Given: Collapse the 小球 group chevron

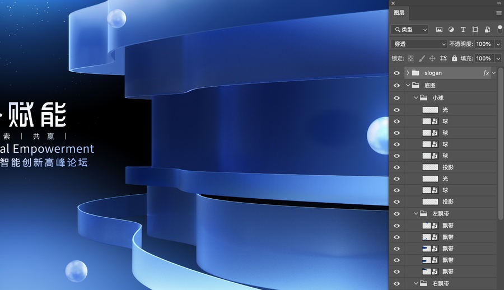Looking at the screenshot, I should (416, 97).
